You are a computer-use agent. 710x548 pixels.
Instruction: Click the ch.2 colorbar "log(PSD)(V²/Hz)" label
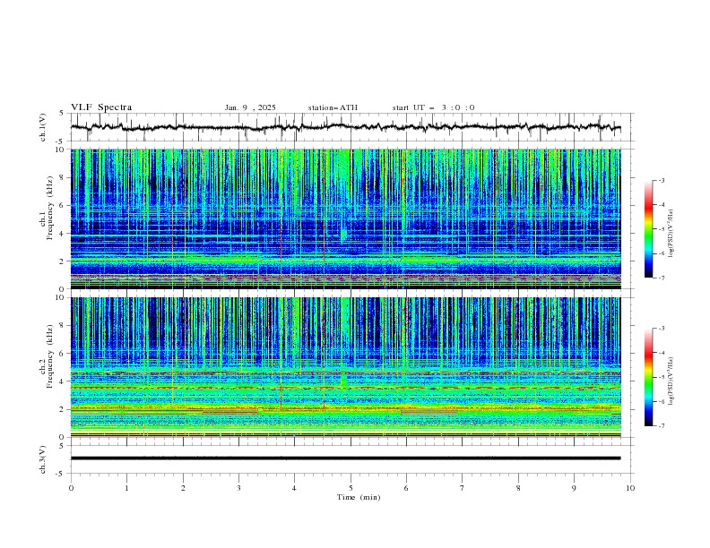point(671,381)
